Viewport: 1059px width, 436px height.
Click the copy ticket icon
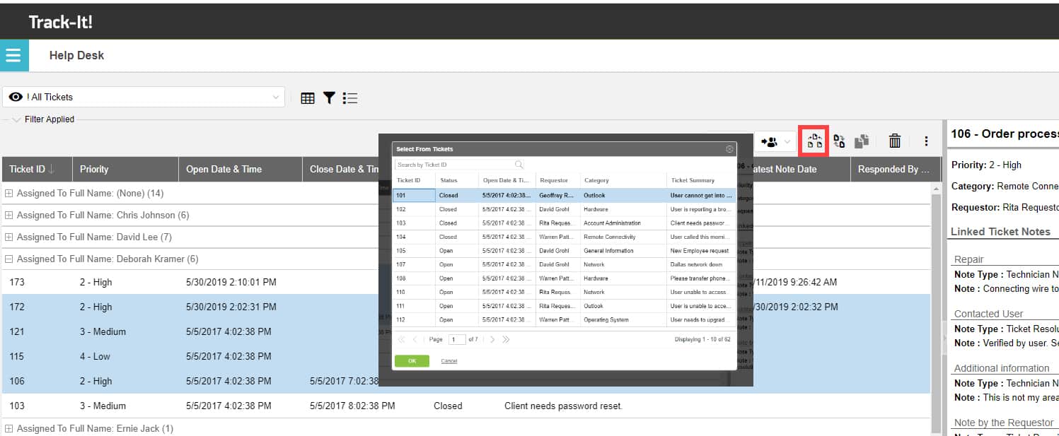coord(862,141)
